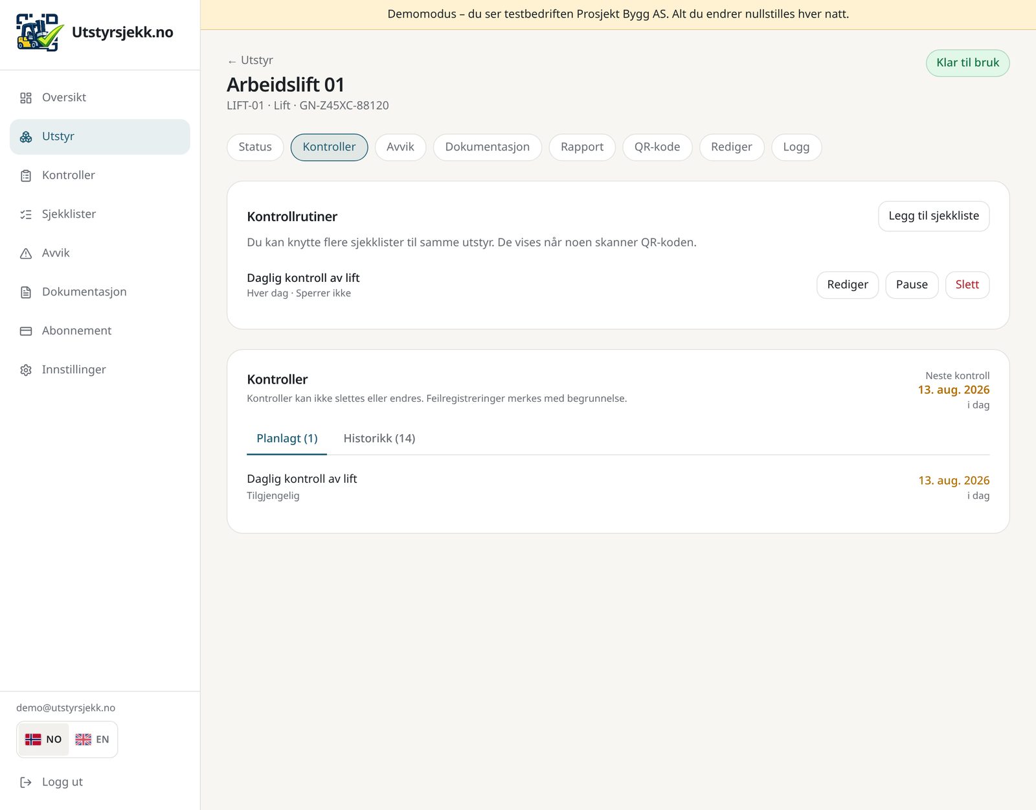Click the Demomodus banner text
The image size is (1036, 810).
coord(618,14)
